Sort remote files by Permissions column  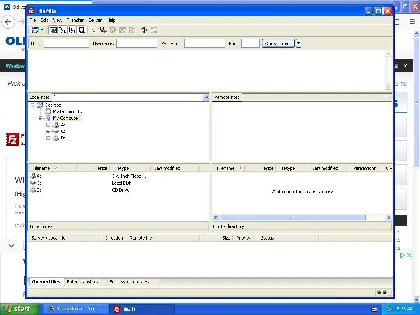(x=365, y=168)
